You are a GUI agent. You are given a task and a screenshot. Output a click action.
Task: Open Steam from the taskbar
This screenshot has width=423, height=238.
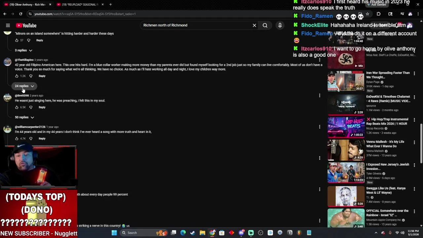[x=193, y=233]
